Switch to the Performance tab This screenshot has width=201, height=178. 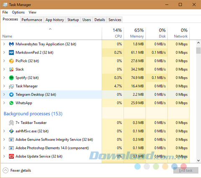click(x=32, y=20)
